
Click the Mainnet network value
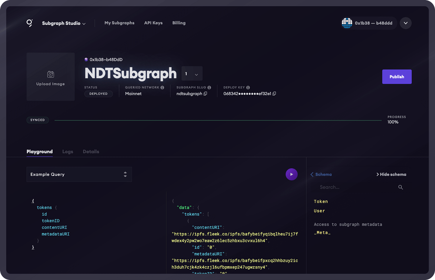point(133,94)
